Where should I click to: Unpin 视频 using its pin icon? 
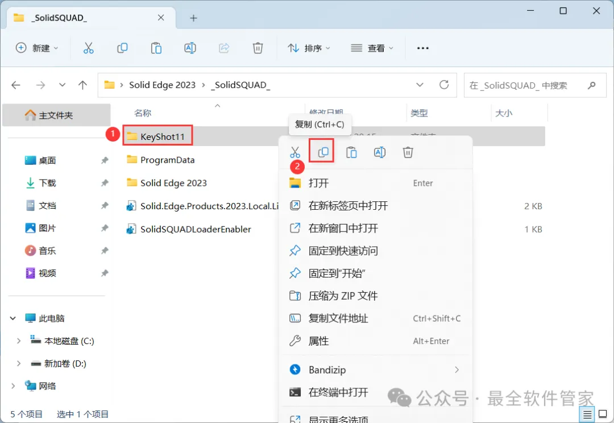105,273
